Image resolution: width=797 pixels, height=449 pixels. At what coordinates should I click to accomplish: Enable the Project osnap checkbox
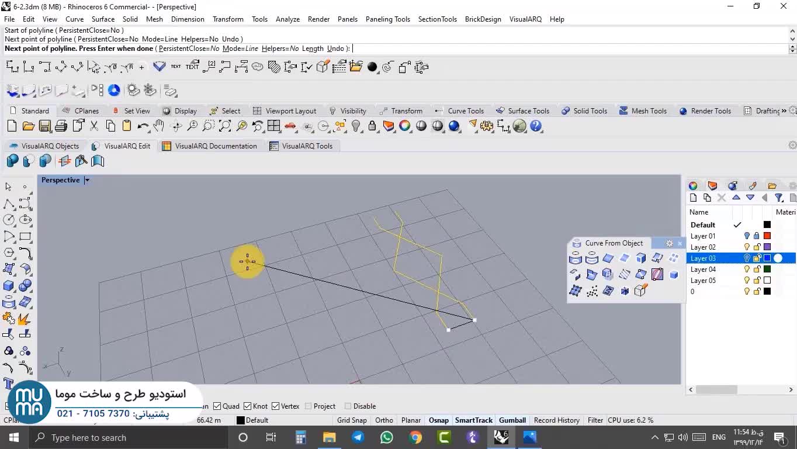pos(308,406)
